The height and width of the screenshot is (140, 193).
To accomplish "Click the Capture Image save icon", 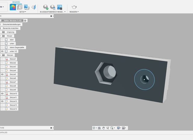I will [59, 7].
